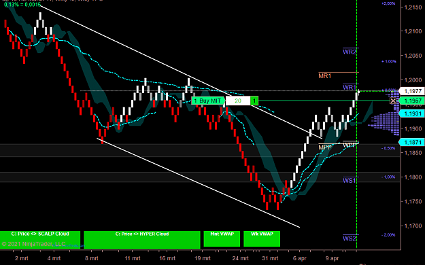This screenshot has height=265, width=425.
Task: Select the WPP pivot label
Action: tap(350, 145)
